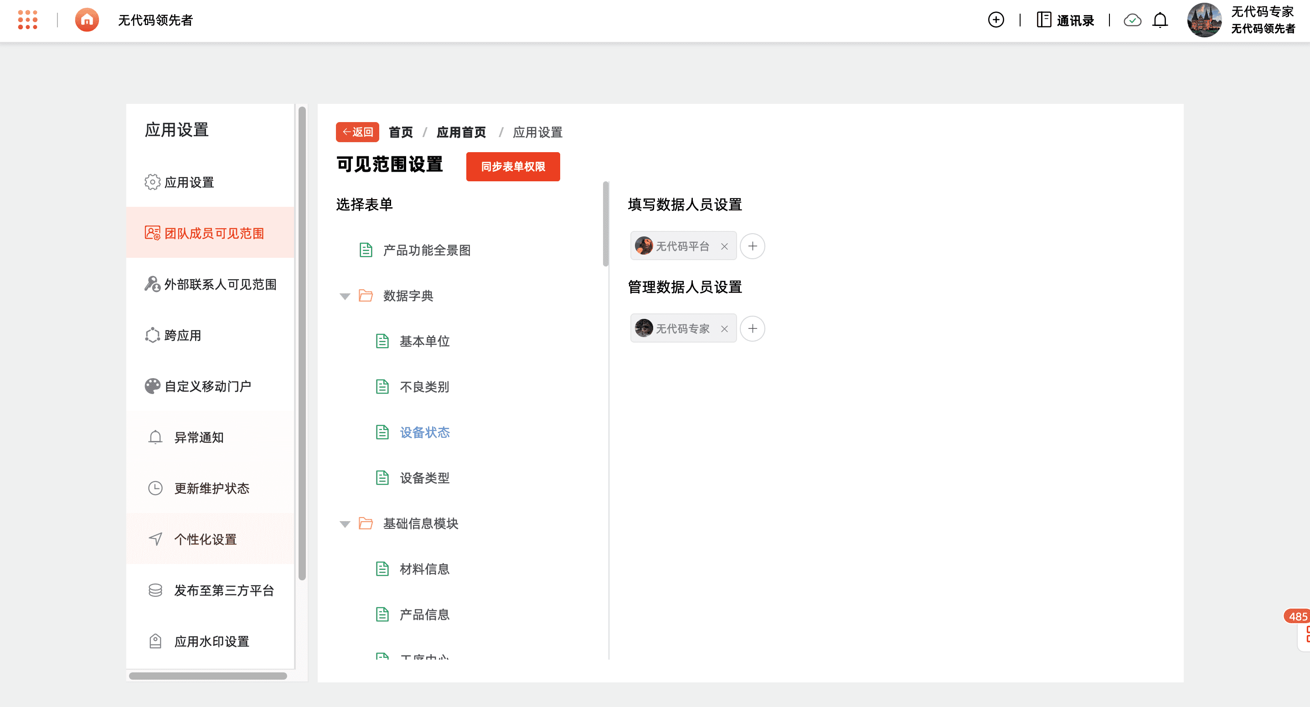
Task: Open user profile avatar menu
Action: click(1204, 20)
